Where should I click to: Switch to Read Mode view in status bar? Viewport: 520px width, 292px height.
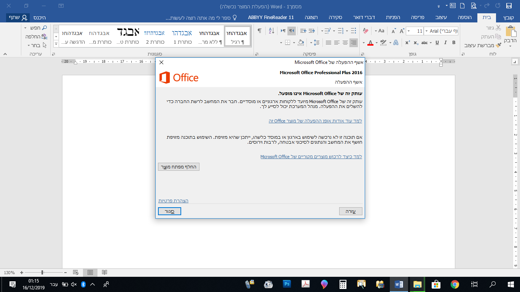pyautogui.click(x=104, y=272)
